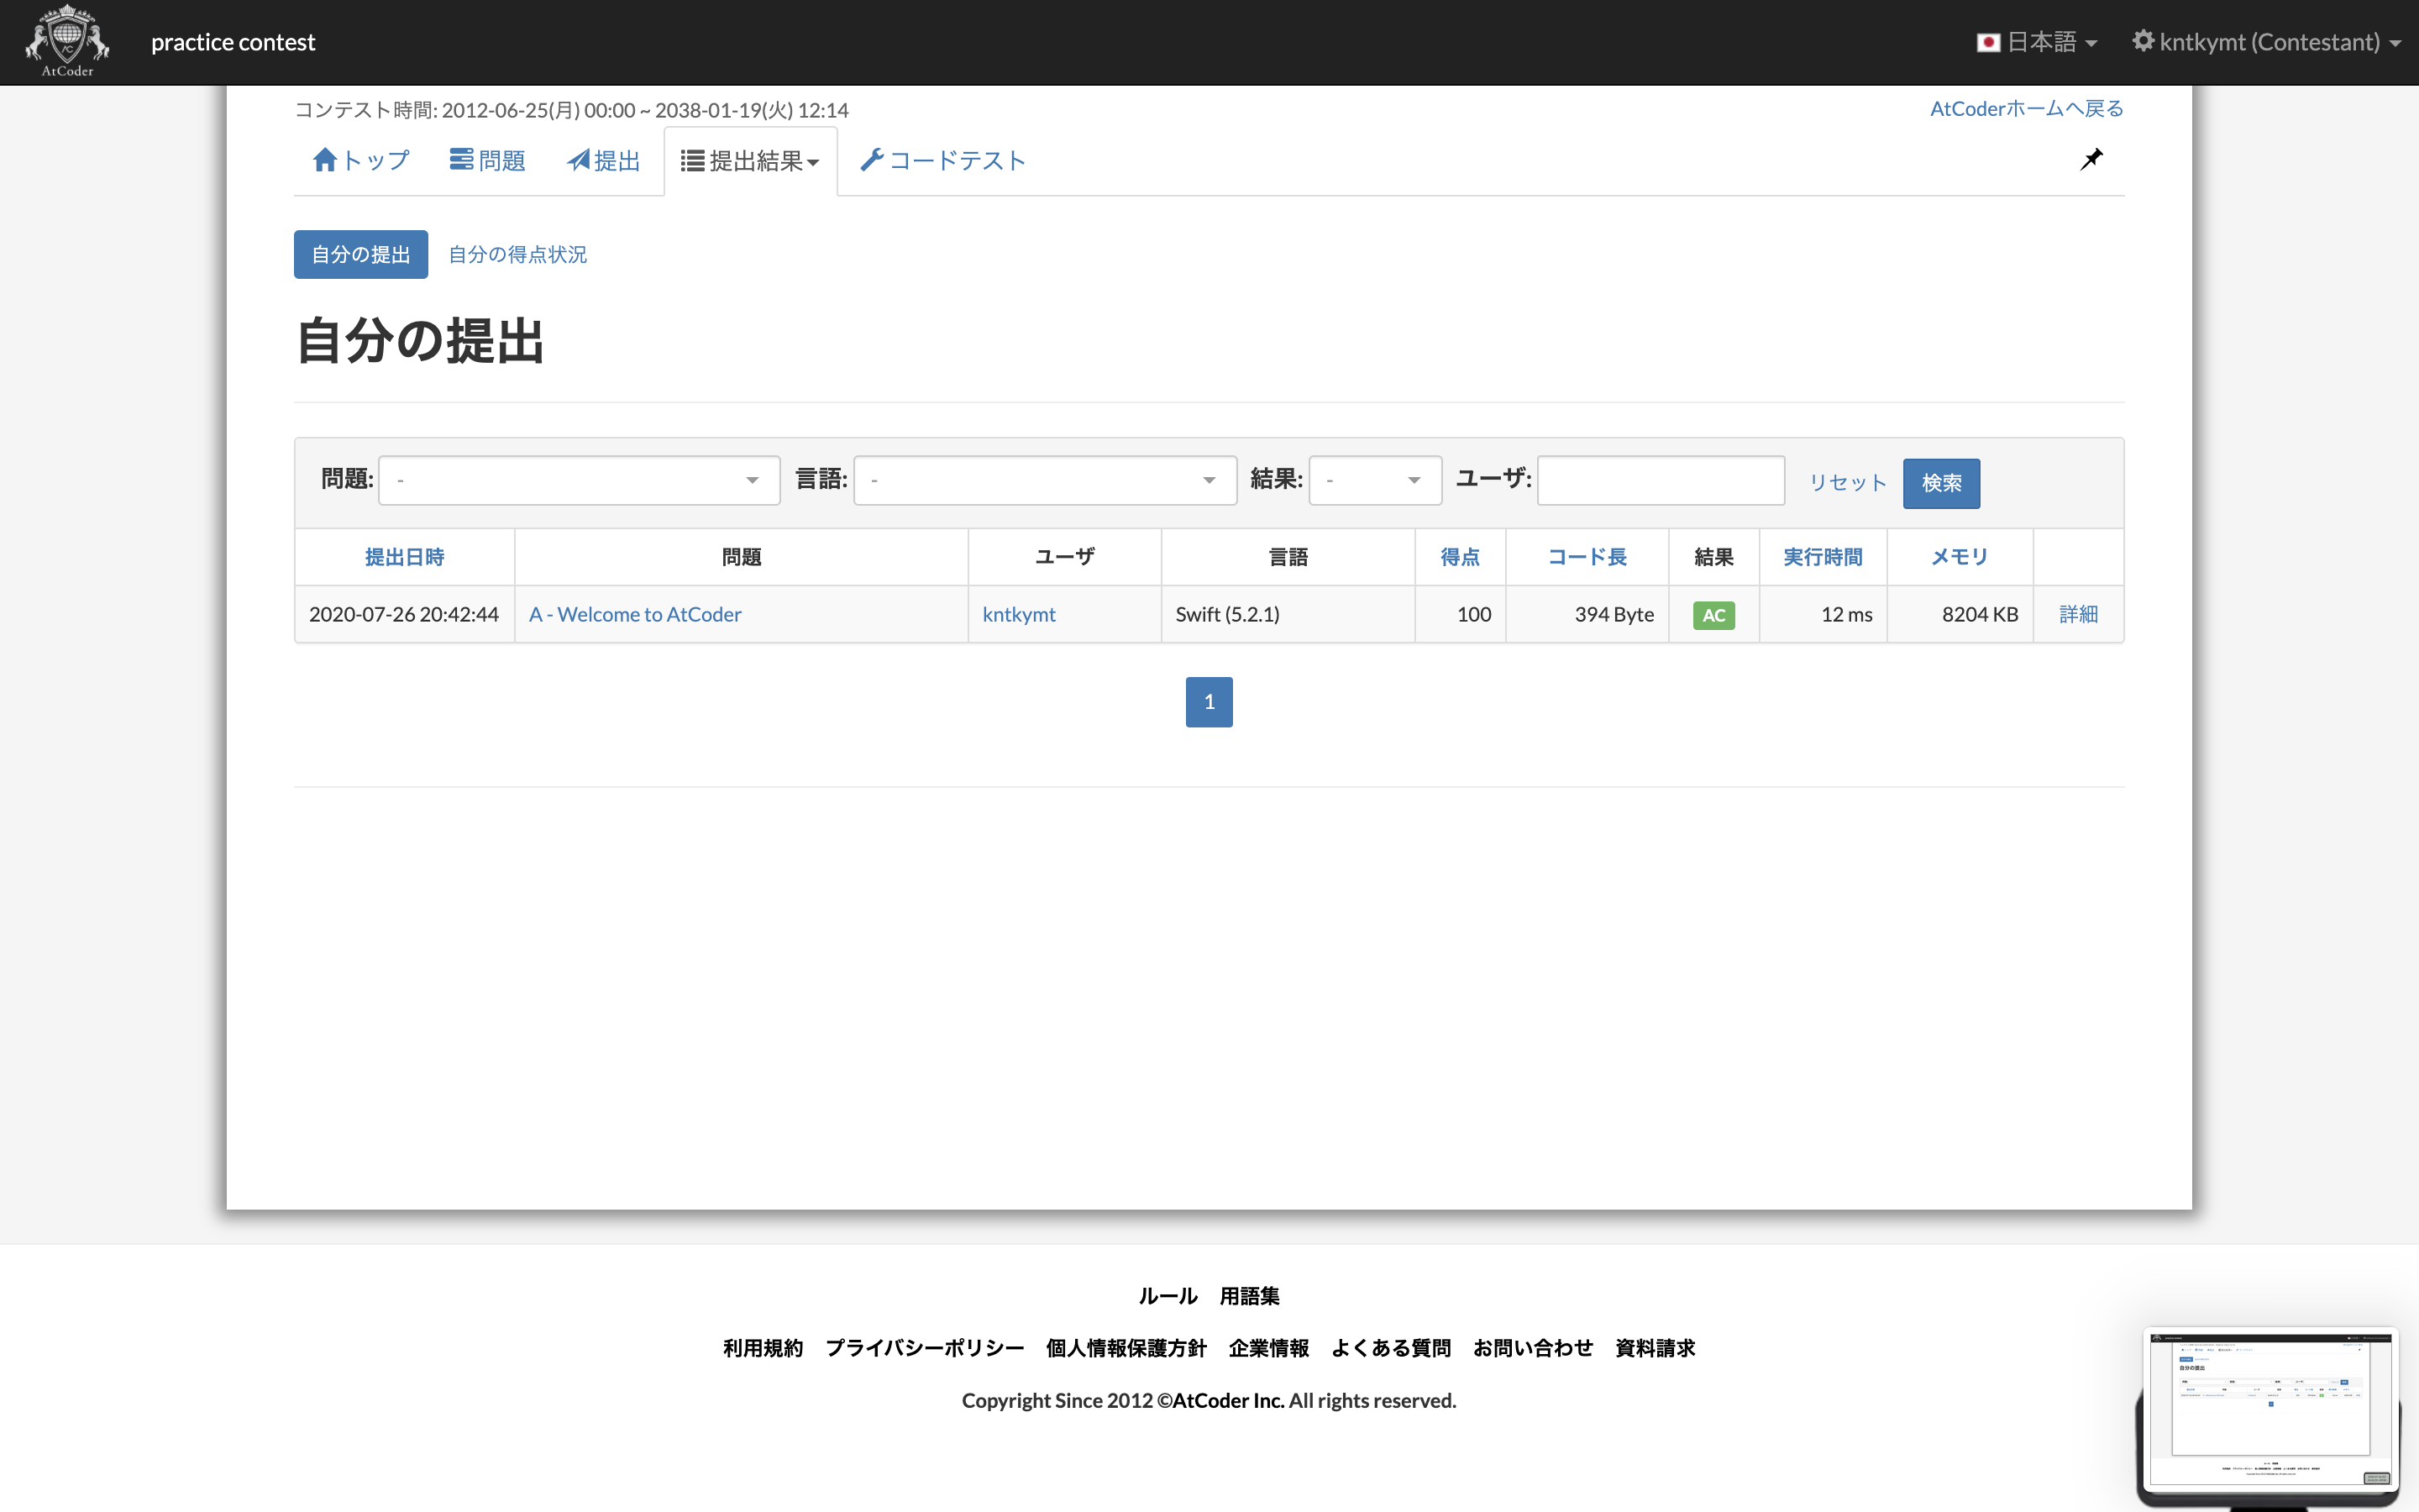Viewport: 2419px width, 1512px height.
Task: Open the コードテスト tab
Action: pyautogui.click(x=942, y=161)
